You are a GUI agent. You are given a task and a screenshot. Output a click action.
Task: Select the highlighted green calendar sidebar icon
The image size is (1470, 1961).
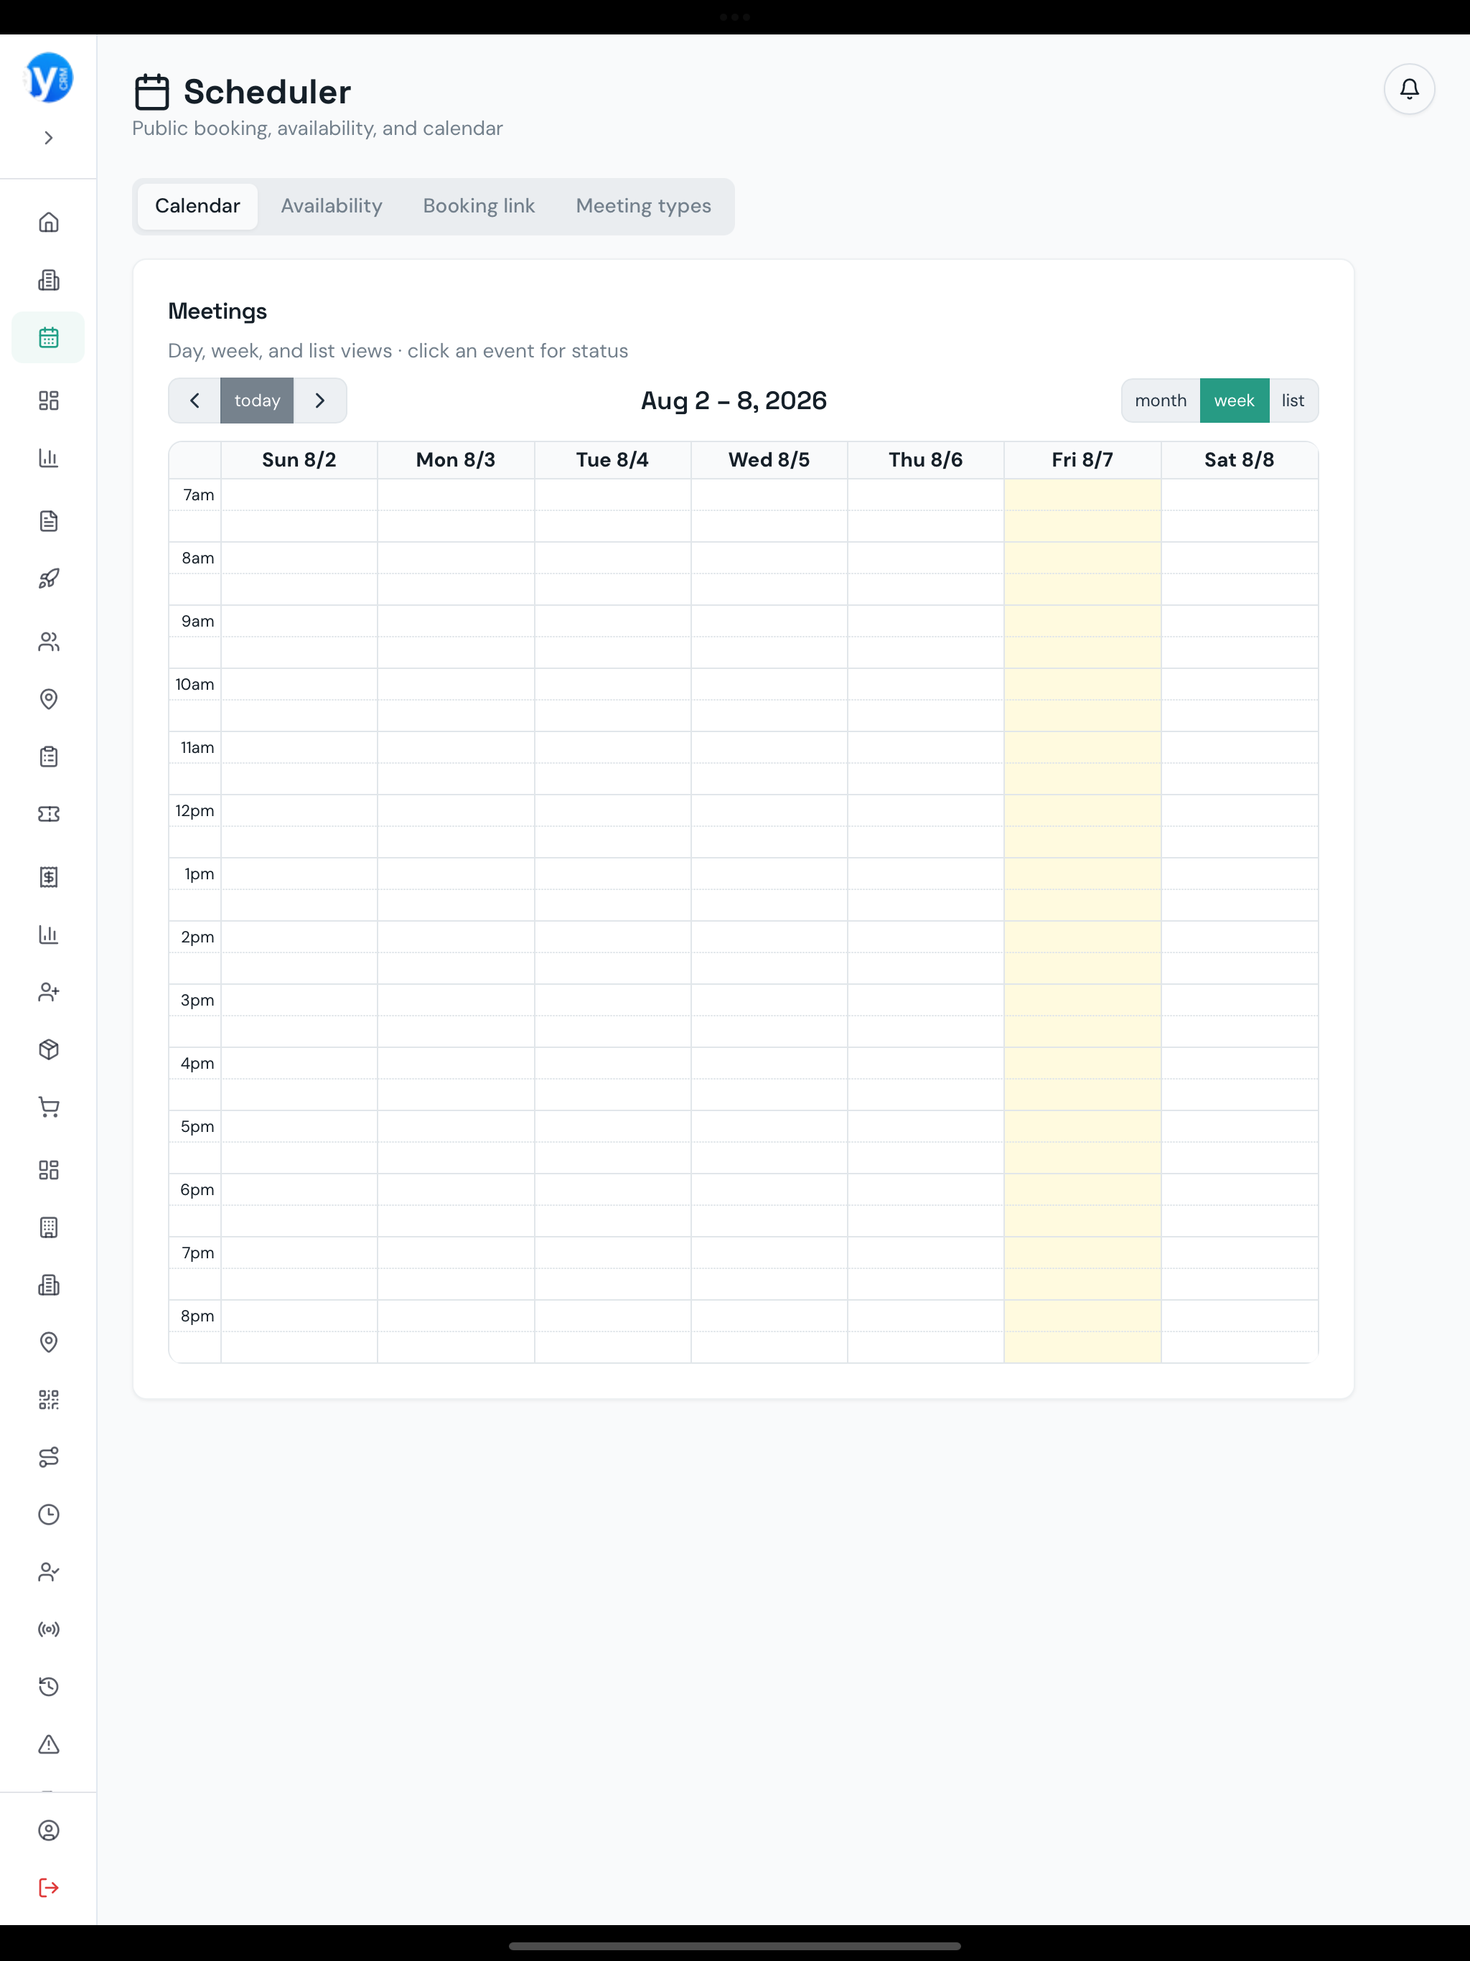tap(49, 338)
